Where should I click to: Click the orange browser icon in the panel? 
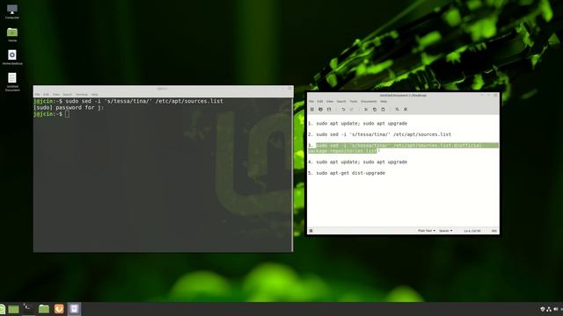point(59,309)
